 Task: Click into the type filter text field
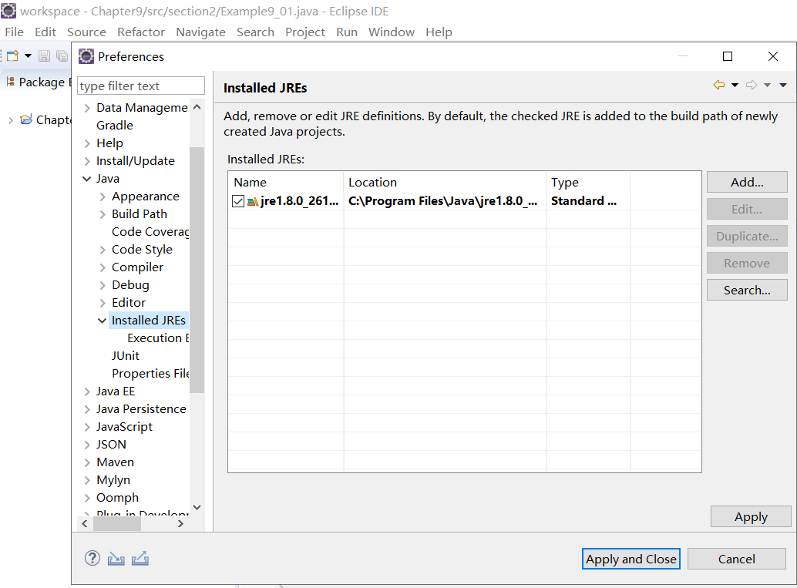(141, 86)
